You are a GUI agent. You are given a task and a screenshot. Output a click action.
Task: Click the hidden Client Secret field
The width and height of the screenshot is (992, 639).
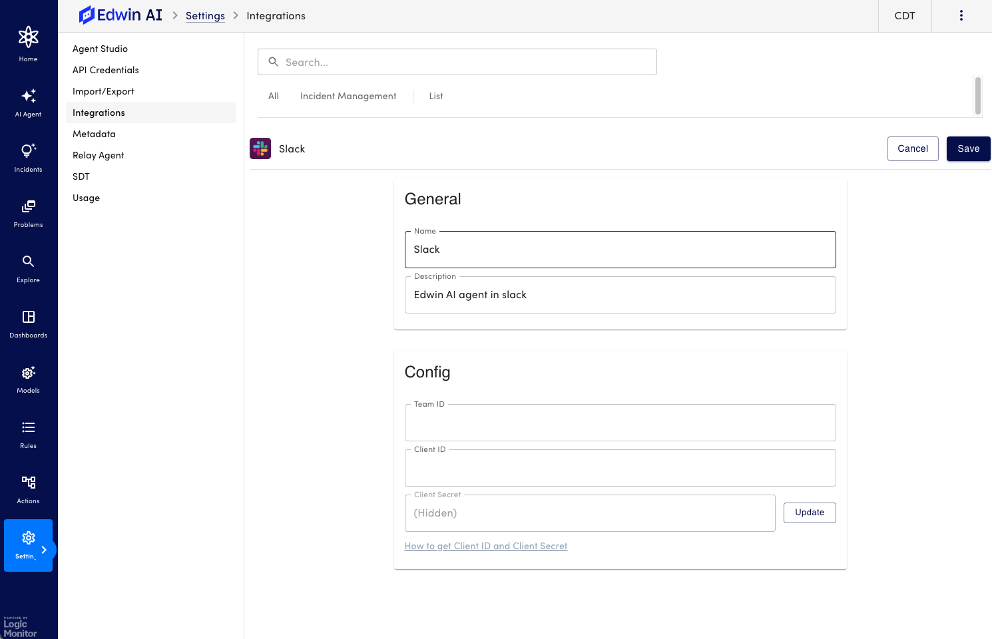(x=590, y=513)
